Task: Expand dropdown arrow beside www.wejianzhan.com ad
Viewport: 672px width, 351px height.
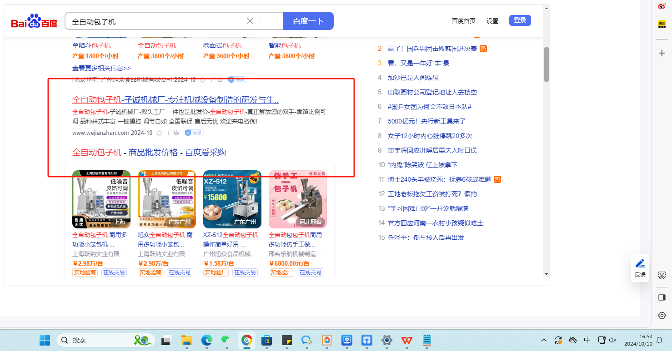Action: coord(159,133)
